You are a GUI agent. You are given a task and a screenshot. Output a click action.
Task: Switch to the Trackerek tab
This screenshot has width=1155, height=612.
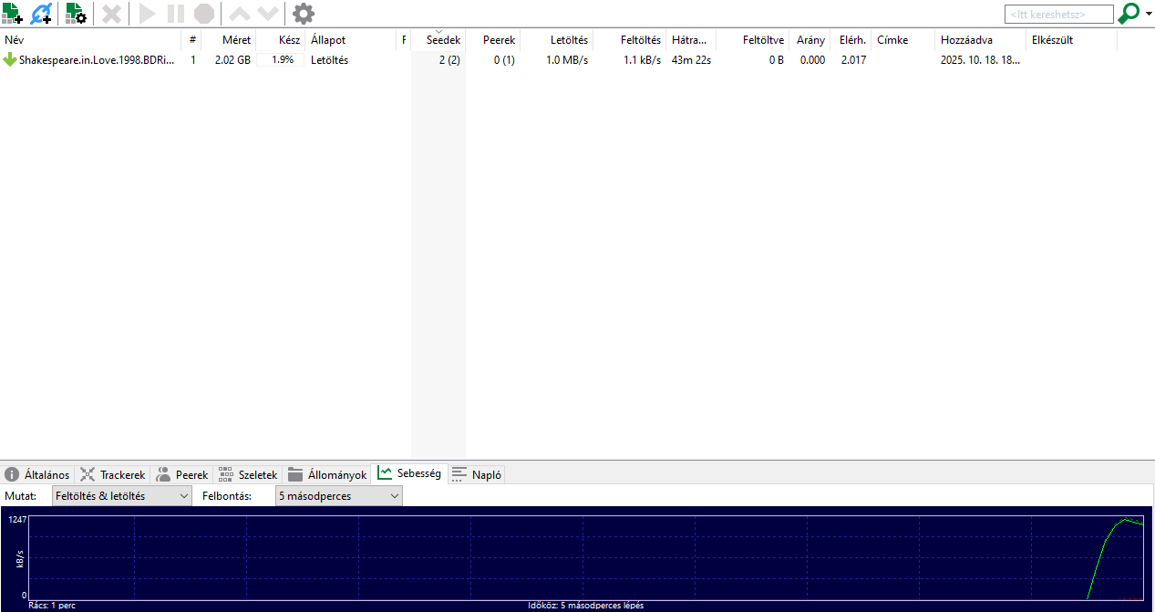(112, 475)
